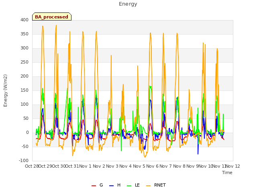Click the 250 y-axis tick label
The width and height of the screenshot is (257, 193).
coord(24,62)
